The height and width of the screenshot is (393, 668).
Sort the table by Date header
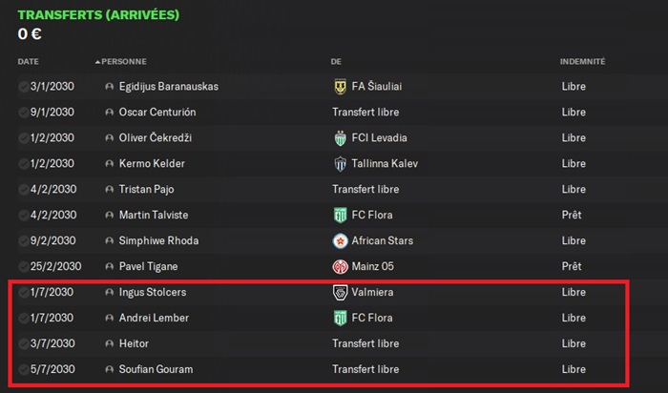(28, 62)
